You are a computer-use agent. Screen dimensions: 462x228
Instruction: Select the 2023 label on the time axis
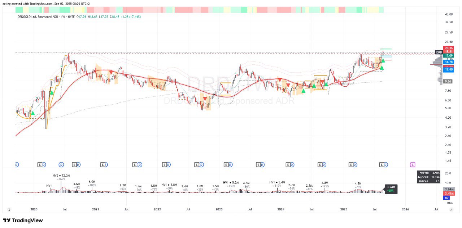219,209
